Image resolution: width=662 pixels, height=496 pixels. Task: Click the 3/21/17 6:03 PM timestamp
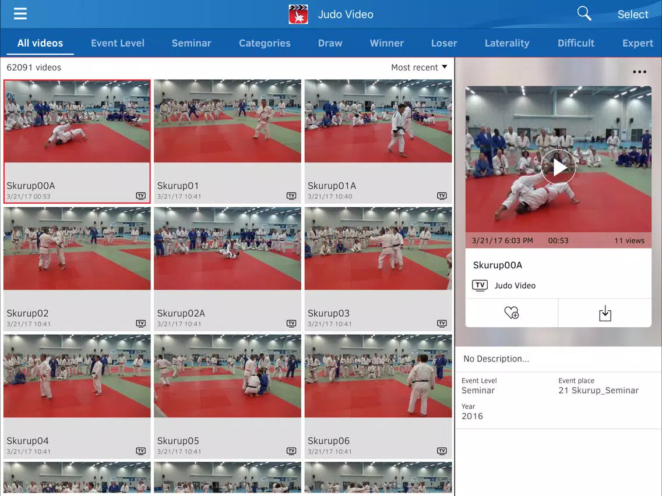502,241
